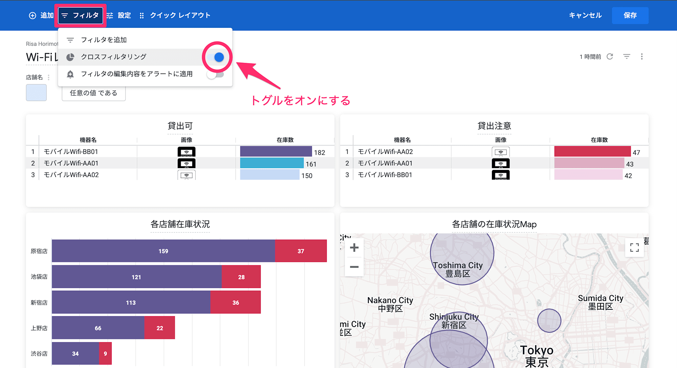Click 新宿店 red bar segment 36
Image resolution: width=677 pixels, height=368 pixels.
[x=236, y=302]
